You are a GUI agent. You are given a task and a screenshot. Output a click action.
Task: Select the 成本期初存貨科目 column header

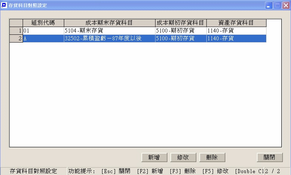pos(181,23)
